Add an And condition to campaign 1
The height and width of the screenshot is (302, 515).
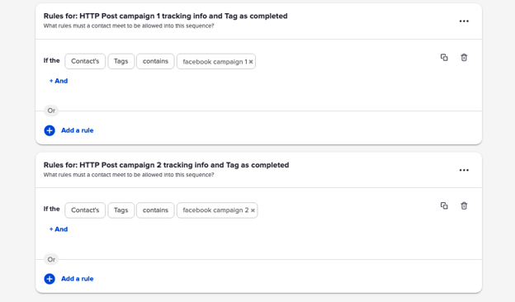[59, 81]
